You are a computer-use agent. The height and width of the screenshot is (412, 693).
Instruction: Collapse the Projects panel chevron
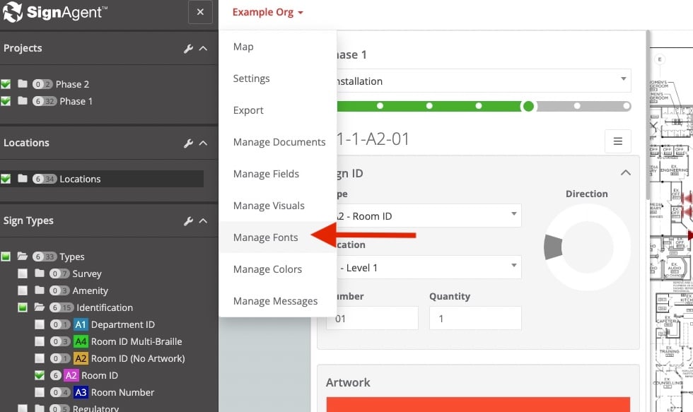tap(203, 49)
